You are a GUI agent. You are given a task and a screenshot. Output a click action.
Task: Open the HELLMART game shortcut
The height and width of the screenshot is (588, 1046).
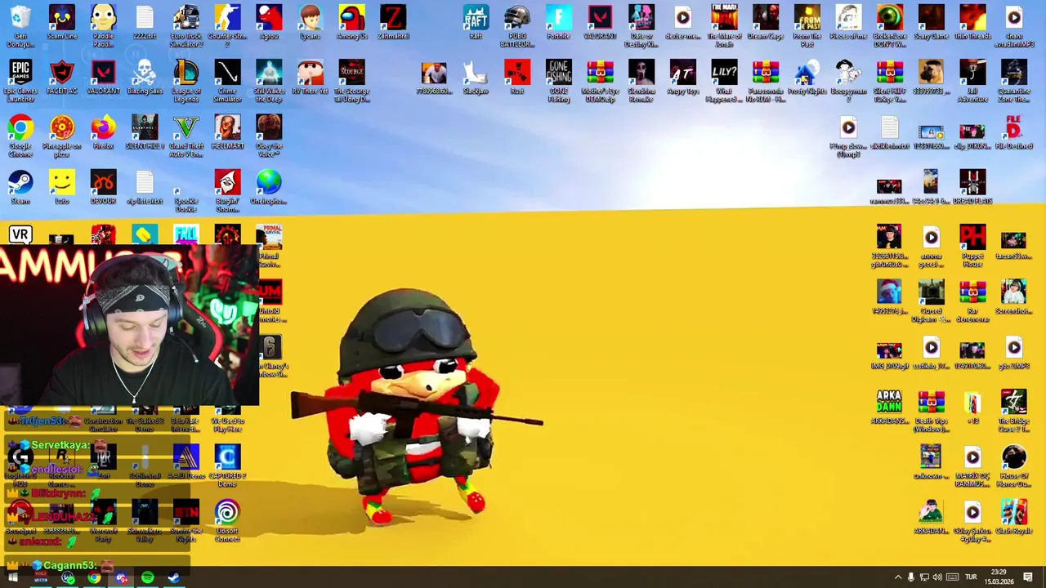(x=227, y=132)
